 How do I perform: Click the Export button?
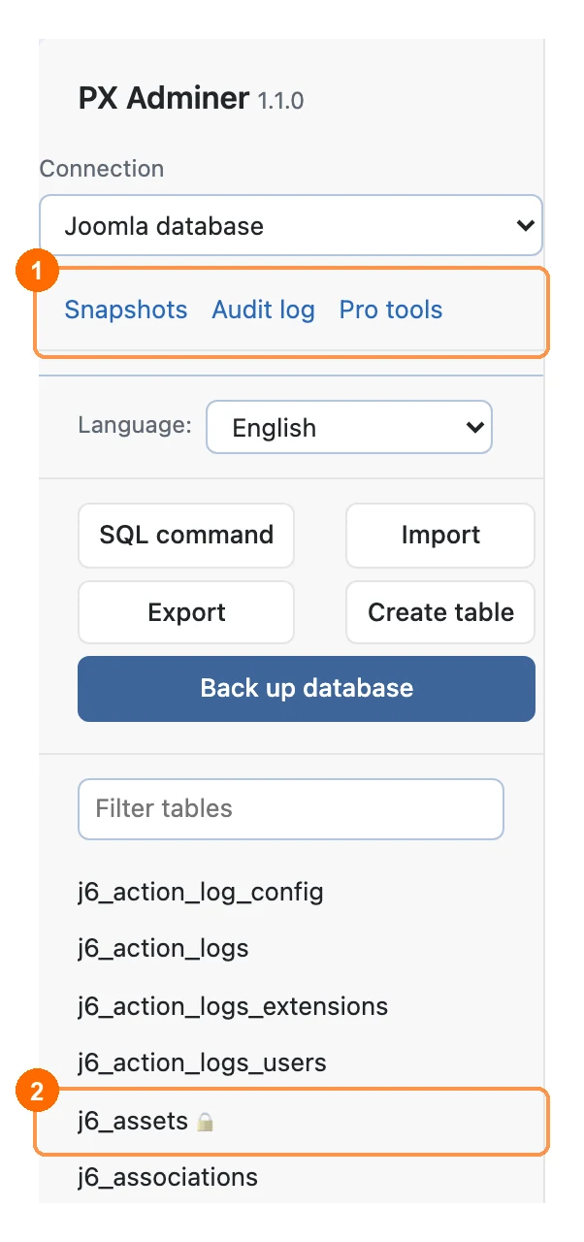pyautogui.click(x=186, y=612)
